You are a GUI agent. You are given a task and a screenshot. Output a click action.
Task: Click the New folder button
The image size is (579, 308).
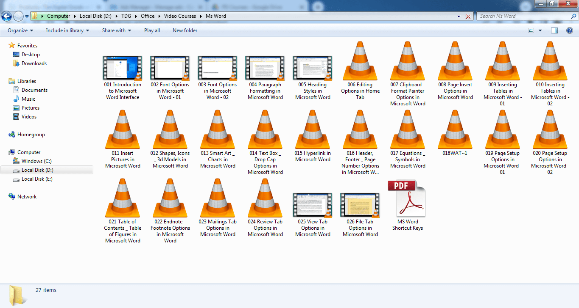185,30
